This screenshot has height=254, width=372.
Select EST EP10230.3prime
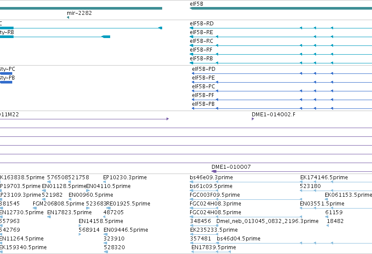pyautogui.click(x=125, y=177)
